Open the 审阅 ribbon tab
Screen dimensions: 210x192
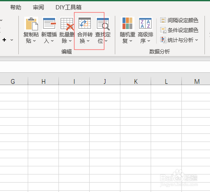(38, 7)
